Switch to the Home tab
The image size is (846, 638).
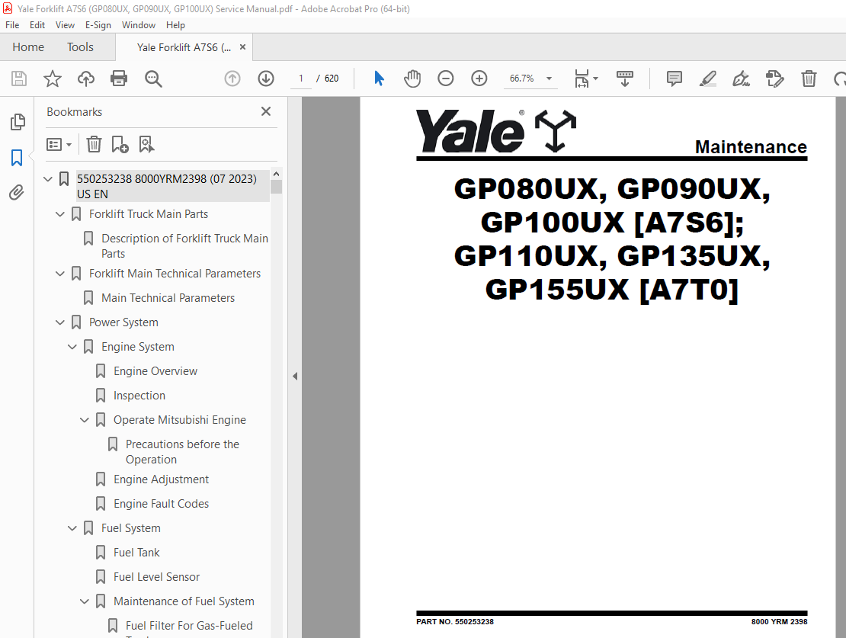[x=28, y=47]
